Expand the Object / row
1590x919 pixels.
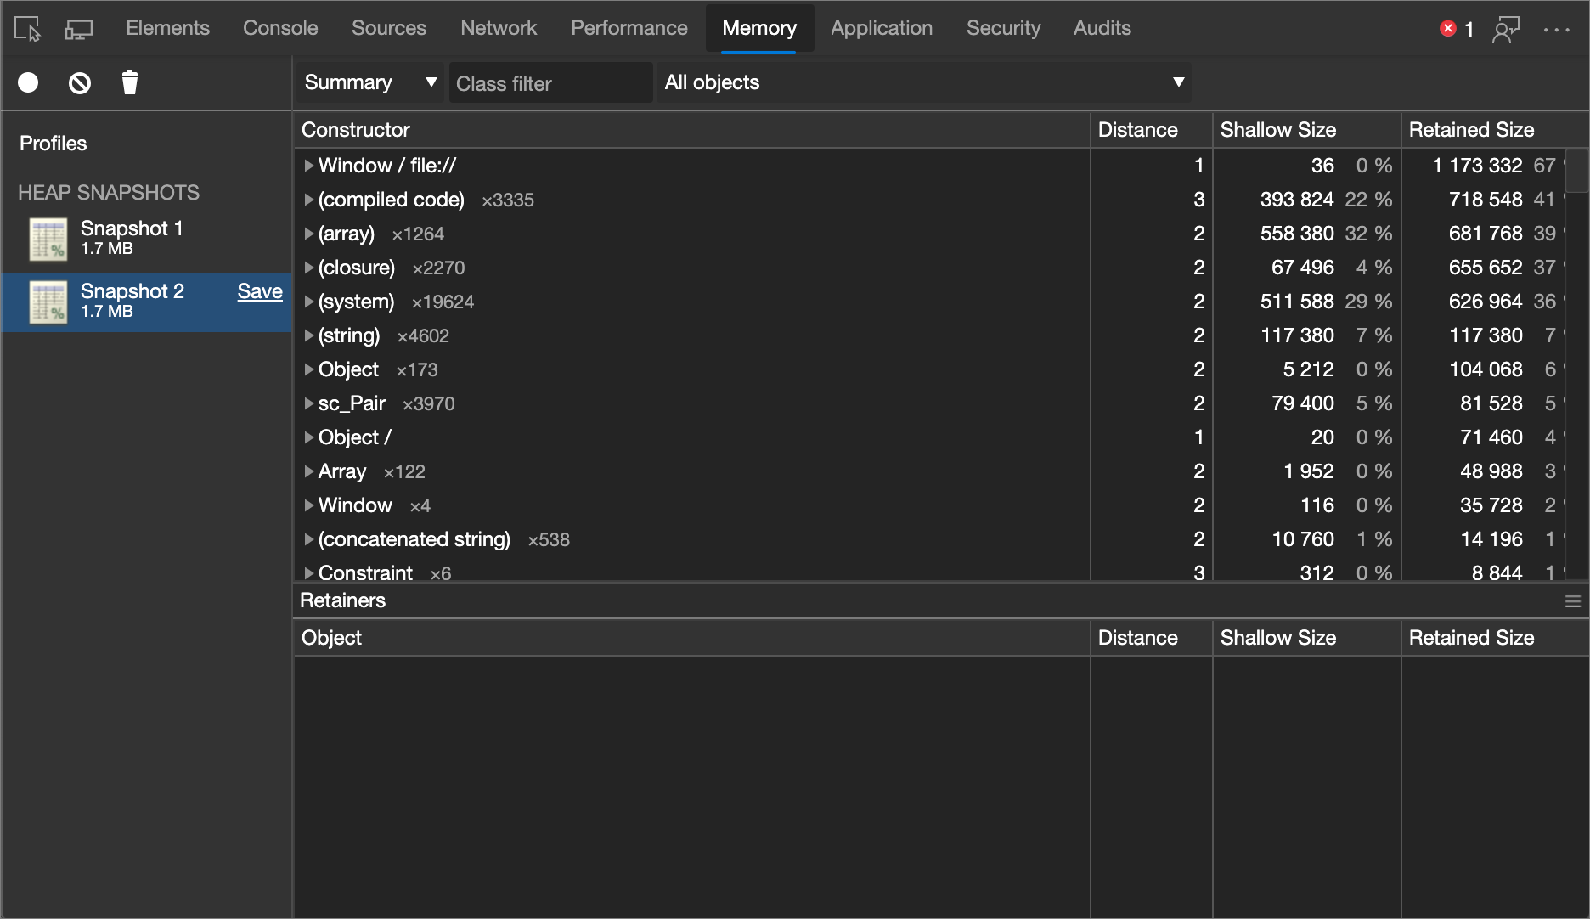[x=309, y=437]
